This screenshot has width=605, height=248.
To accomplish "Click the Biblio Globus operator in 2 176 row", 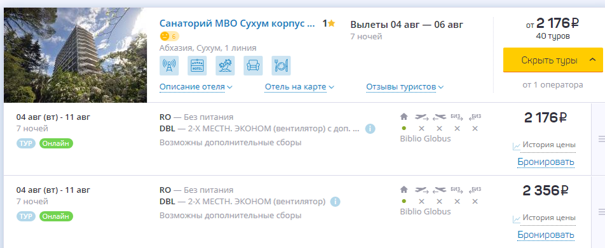I will 425,139.
